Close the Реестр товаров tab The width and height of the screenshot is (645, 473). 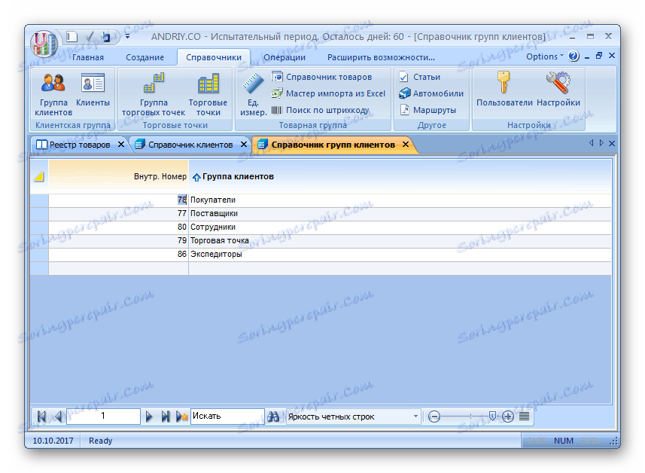point(121,145)
